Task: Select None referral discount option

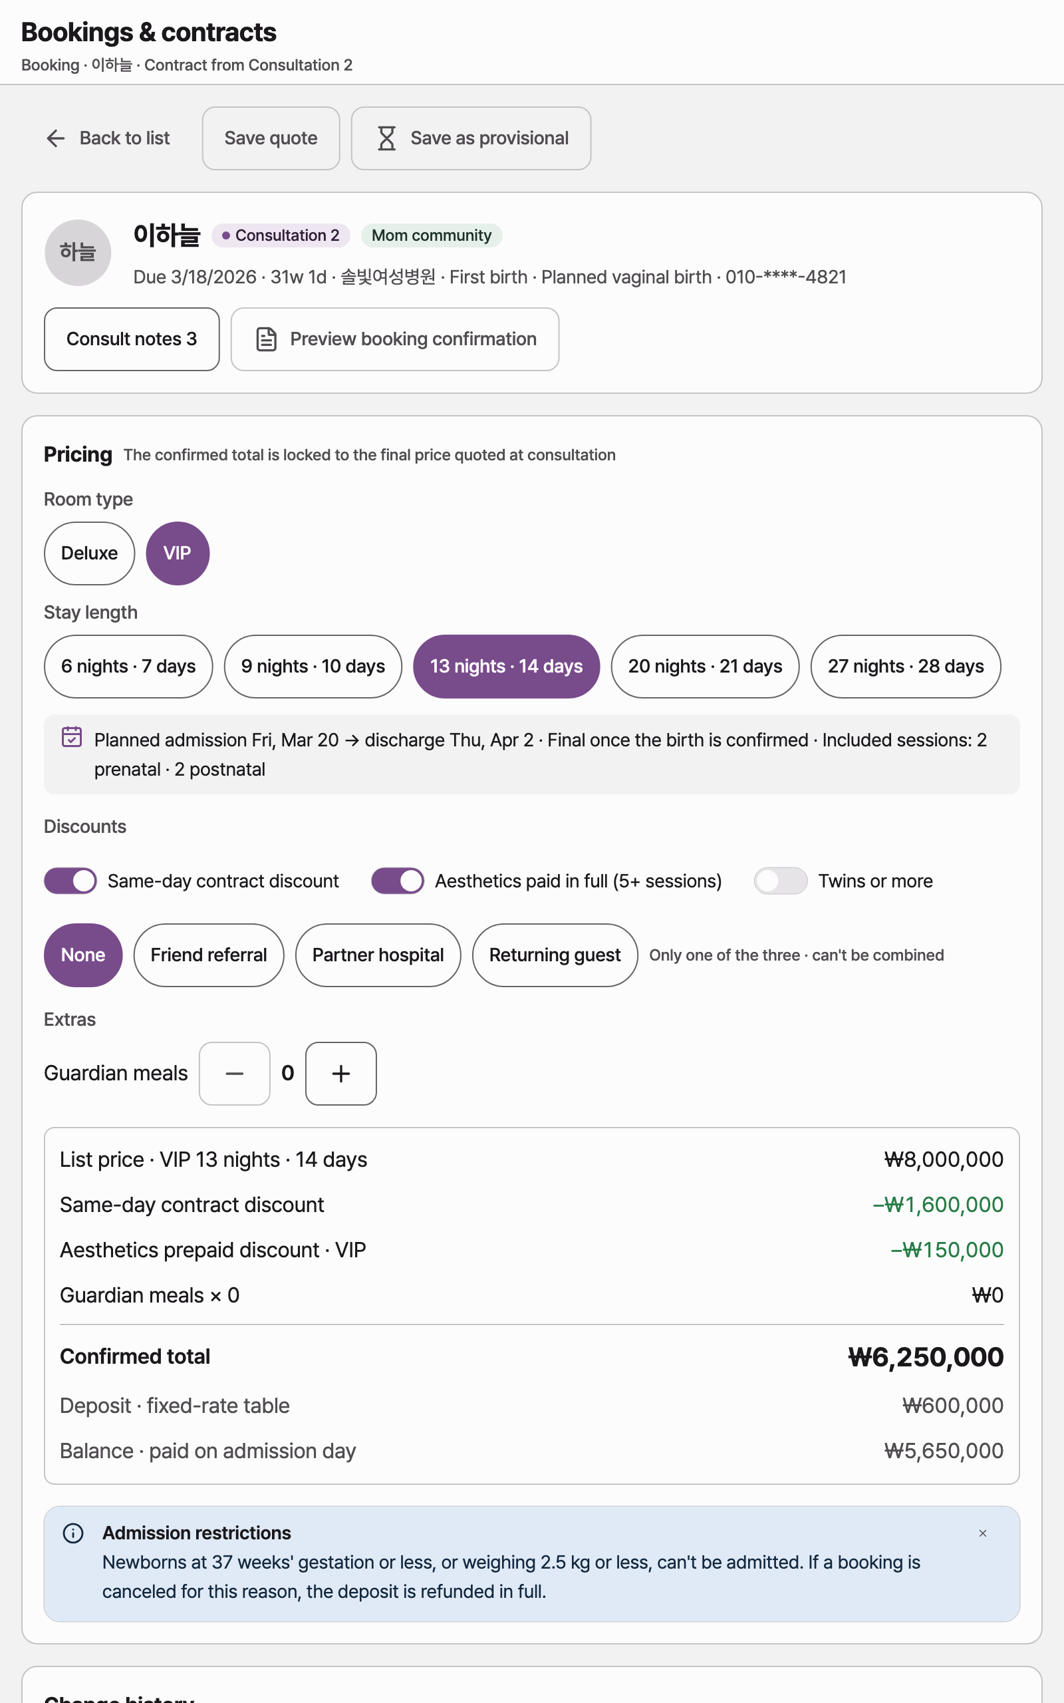Action: pos(83,955)
